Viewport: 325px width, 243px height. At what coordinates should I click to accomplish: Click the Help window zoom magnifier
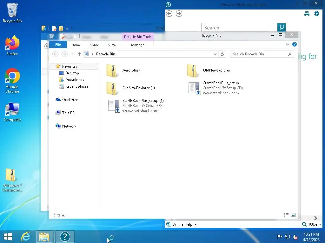pyautogui.click(x=304, y=224)
